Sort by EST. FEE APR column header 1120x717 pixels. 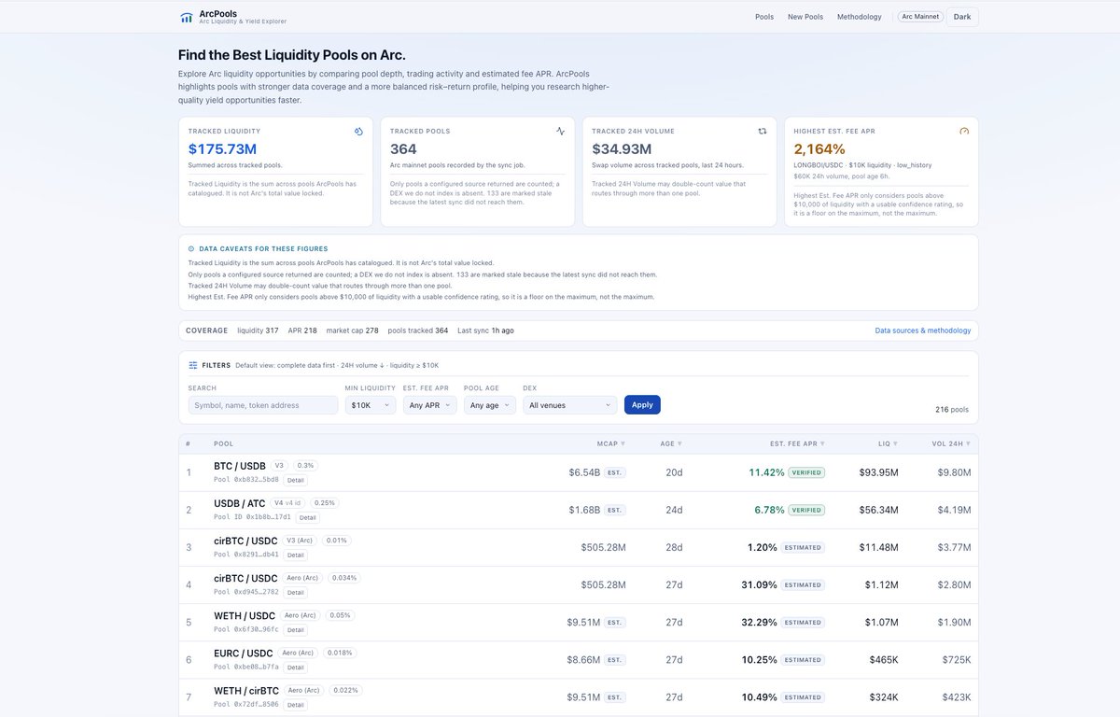tap(797, 443)
